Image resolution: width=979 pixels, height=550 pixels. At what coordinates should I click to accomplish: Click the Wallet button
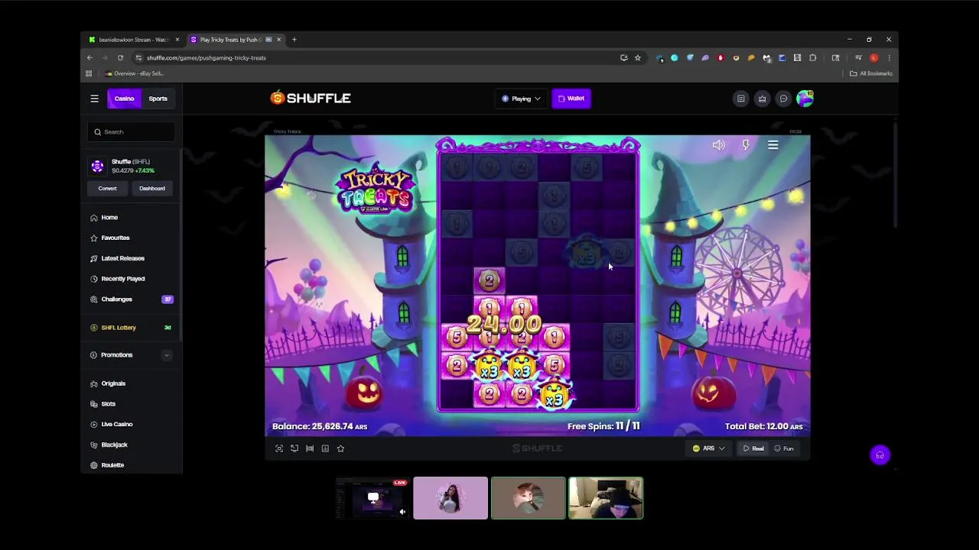(x=571, y=99)
